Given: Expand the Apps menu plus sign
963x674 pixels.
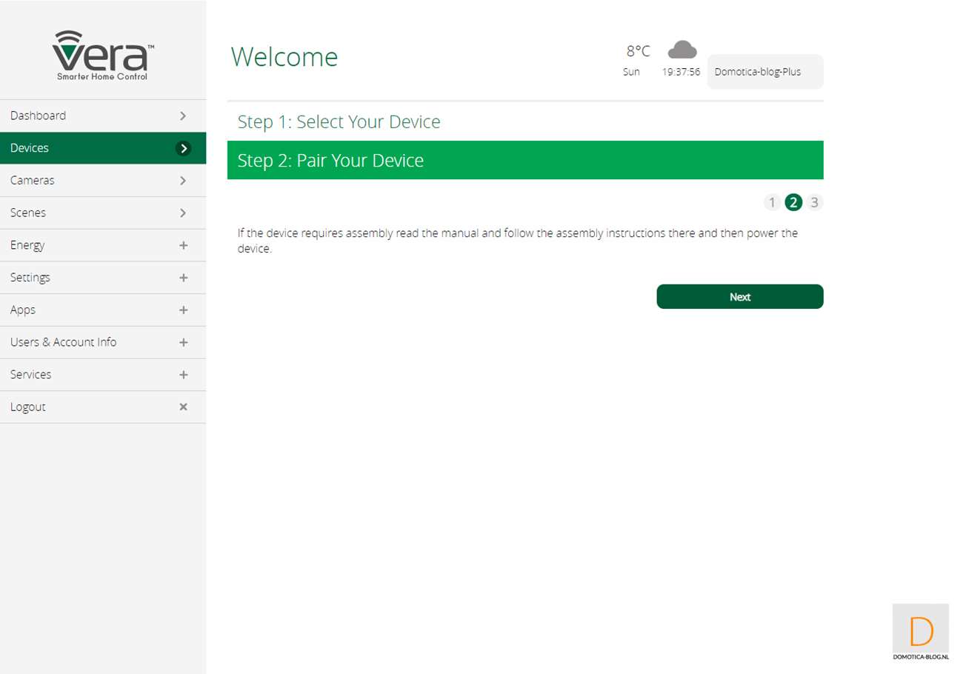Looking at the screenshot, I should pyautogui.click(x=183, y=310).
